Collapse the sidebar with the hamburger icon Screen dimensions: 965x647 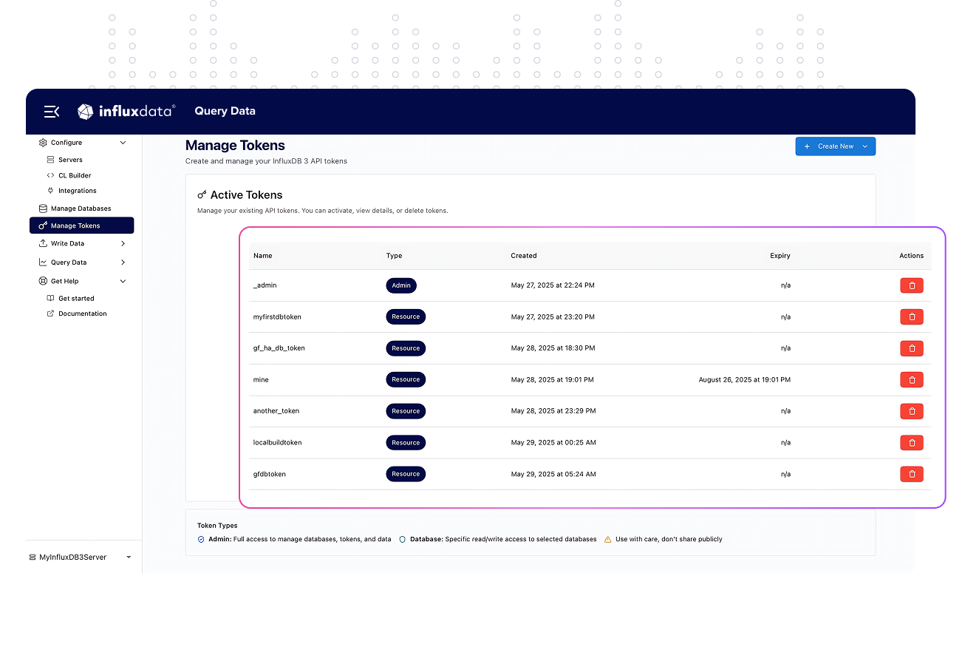pyautogui.click(x=52, y=112)
